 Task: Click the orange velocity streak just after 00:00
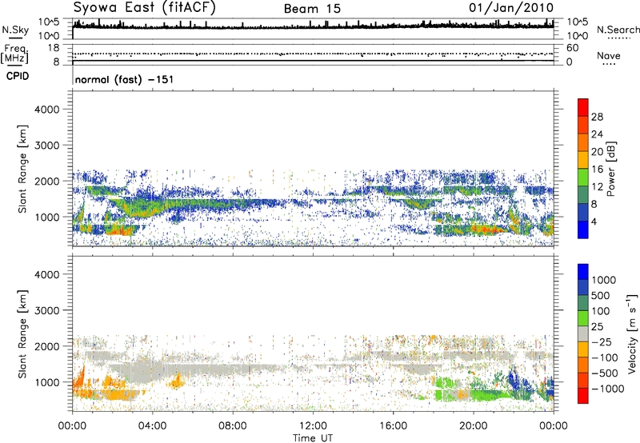(x=79, y=379)
